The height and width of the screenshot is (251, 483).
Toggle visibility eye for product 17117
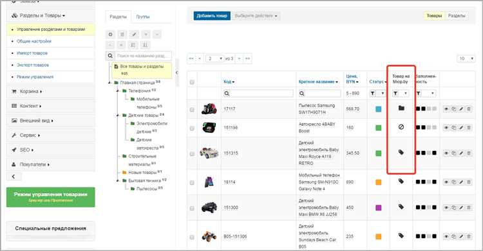(446, 109)
